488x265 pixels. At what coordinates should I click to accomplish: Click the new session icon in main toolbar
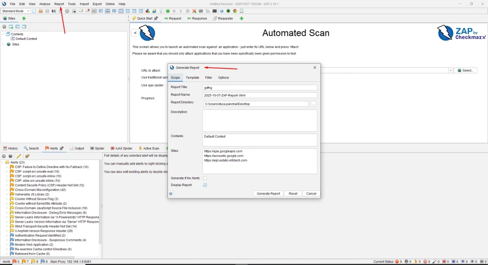34,10
